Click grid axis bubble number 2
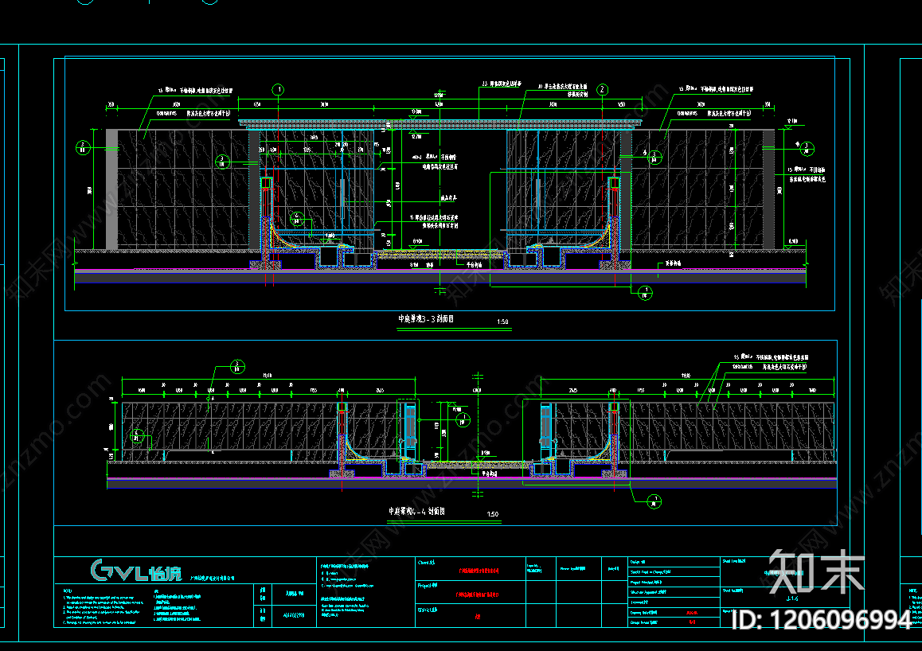922x651 pixels. click(602, 90)
